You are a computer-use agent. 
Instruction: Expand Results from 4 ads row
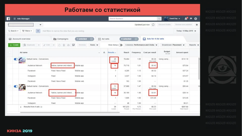pos(21,107)
